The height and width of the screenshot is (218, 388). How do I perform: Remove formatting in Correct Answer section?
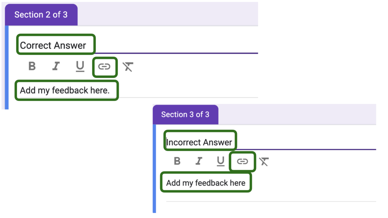pyautogui.click(x=128, y=67)
